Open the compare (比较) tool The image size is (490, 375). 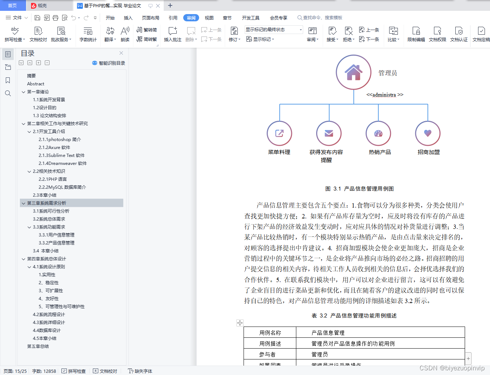393,34
